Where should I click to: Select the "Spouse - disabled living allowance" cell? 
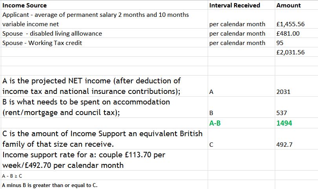(52, 34)
